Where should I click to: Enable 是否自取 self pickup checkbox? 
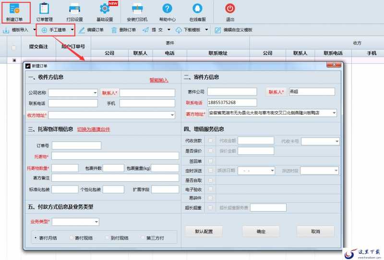210,180
